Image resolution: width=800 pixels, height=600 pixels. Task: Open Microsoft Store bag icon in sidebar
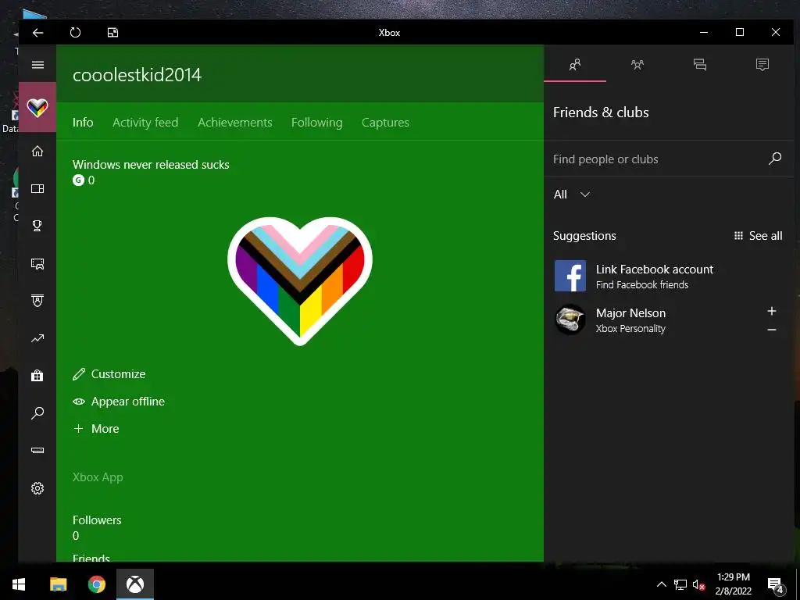point(37,376)
